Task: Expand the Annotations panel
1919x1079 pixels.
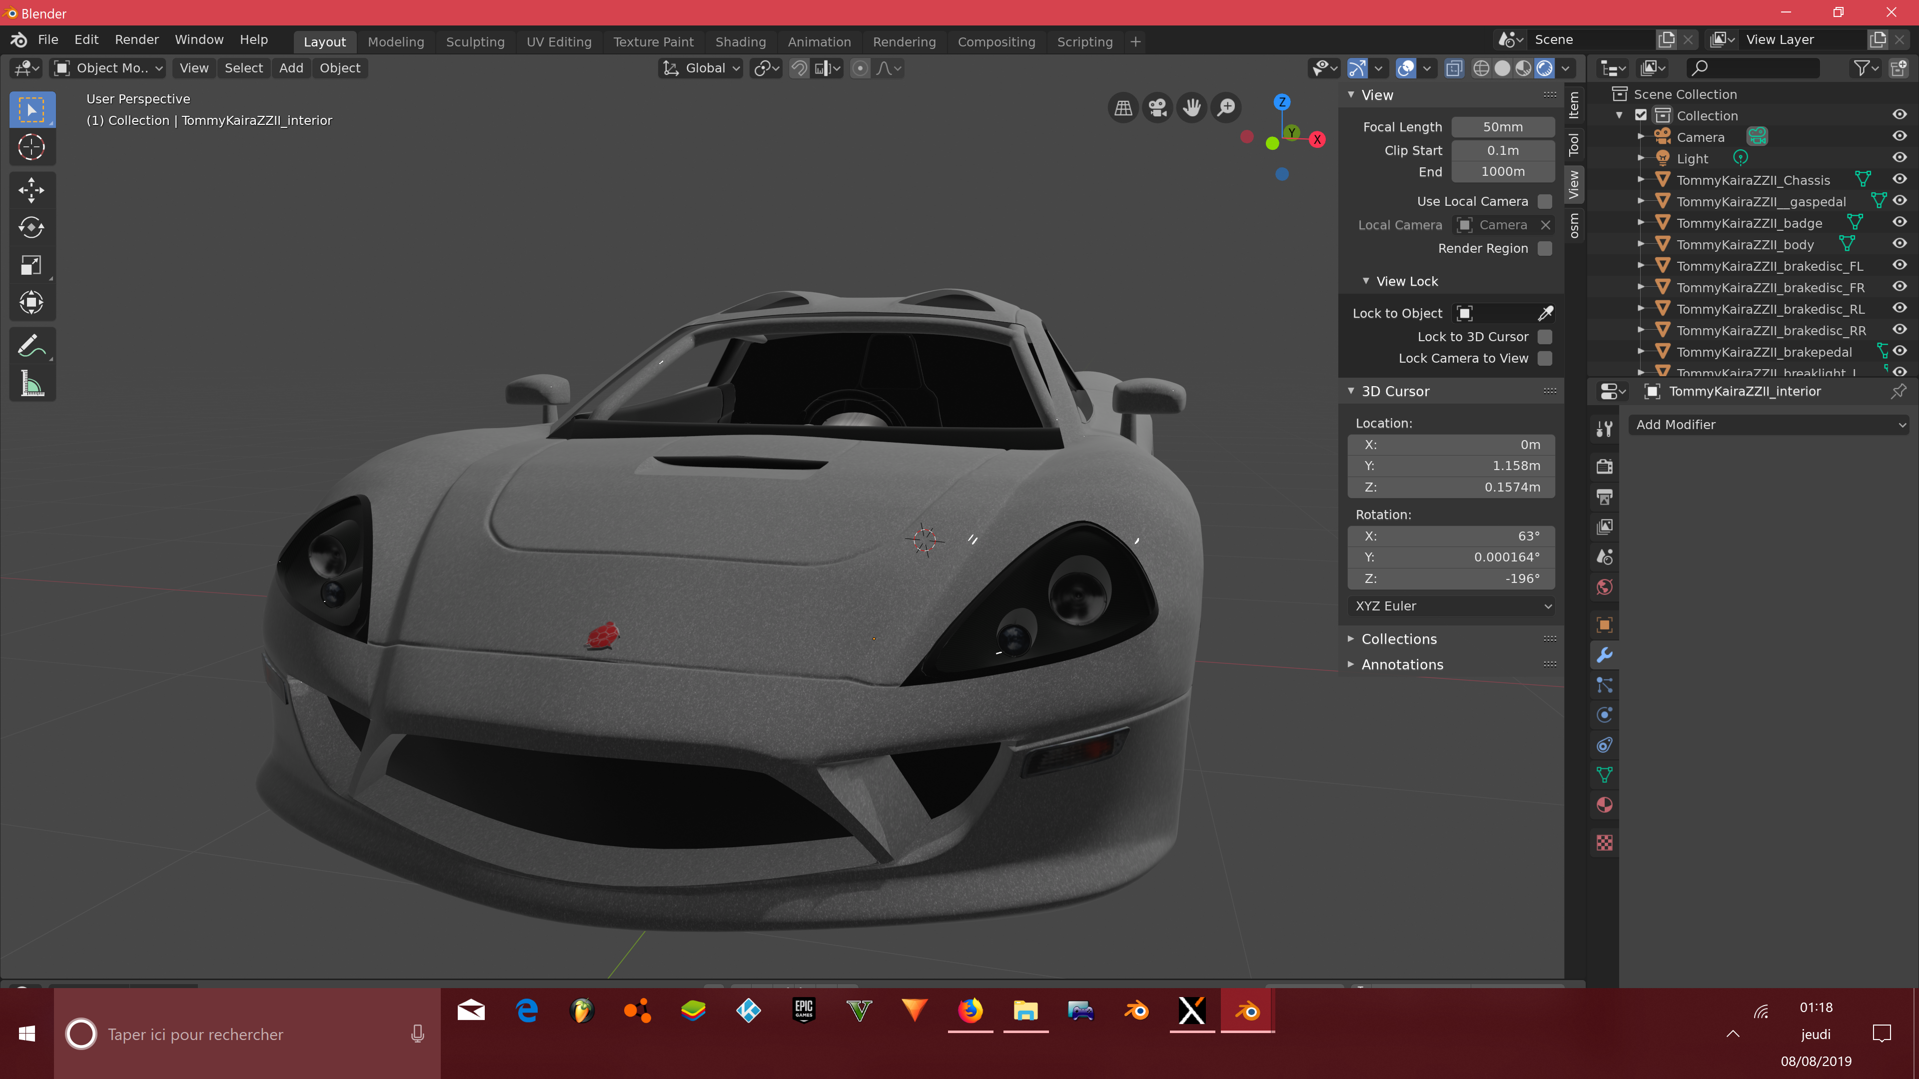Action: pyautogui.click(x=1402, y=665)
